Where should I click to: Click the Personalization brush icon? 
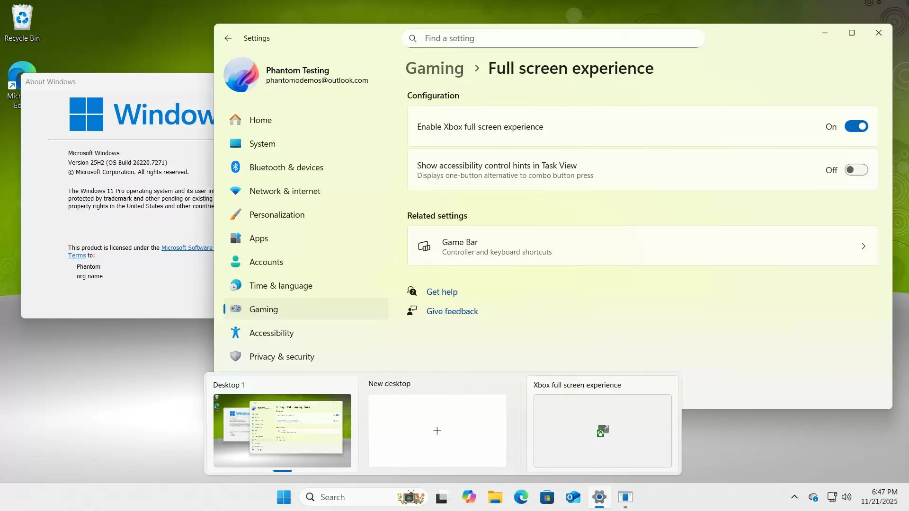pos(235,214)
